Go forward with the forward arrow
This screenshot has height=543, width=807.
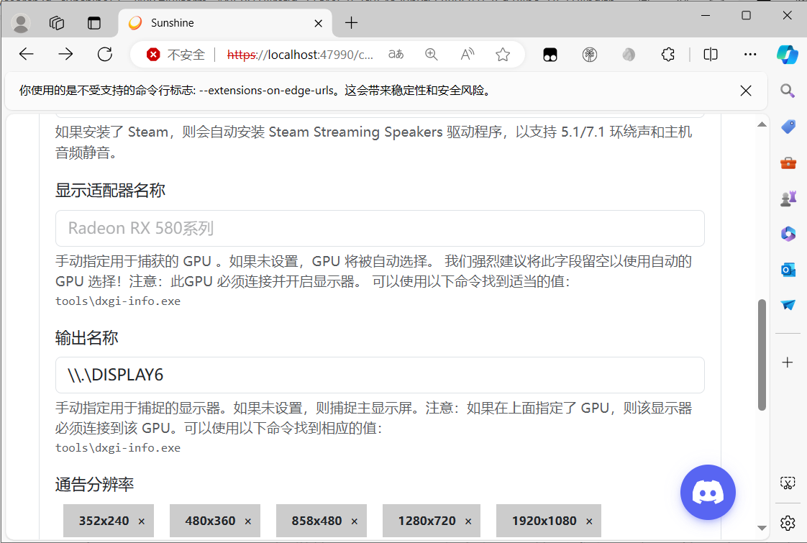tap(65, 54)
